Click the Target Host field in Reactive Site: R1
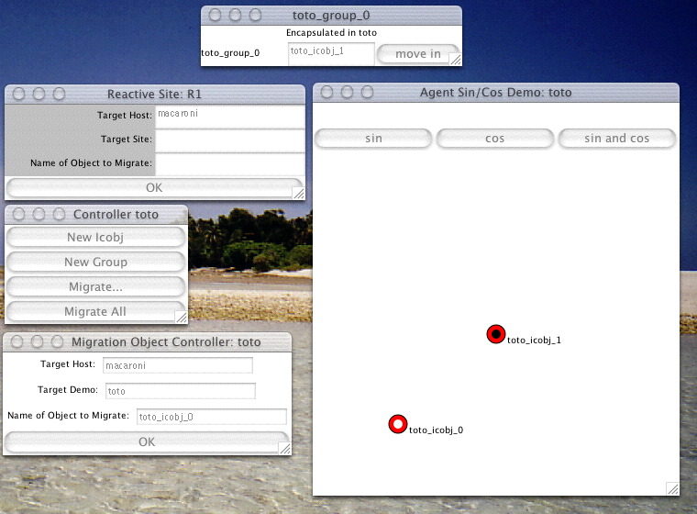Image resolution: width=697 pixels, height=514 pixels. tap(229, 117)
